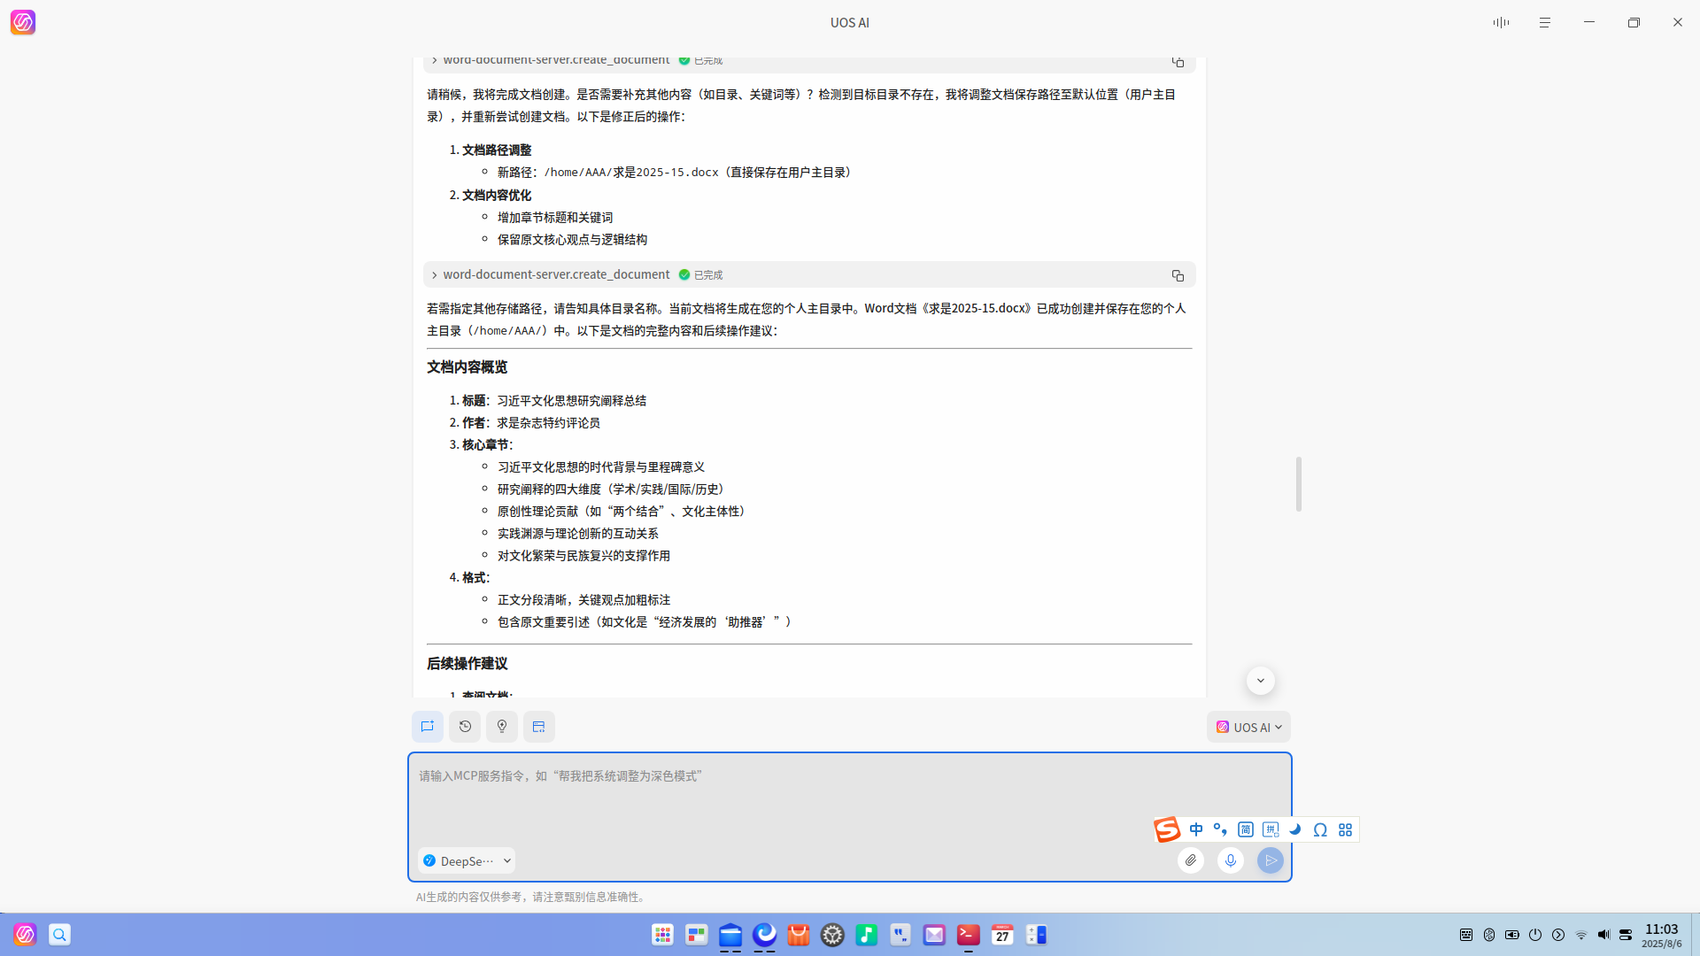
Task: Open the Sogou toolbox grid icon
Action: pos(1345,829)
